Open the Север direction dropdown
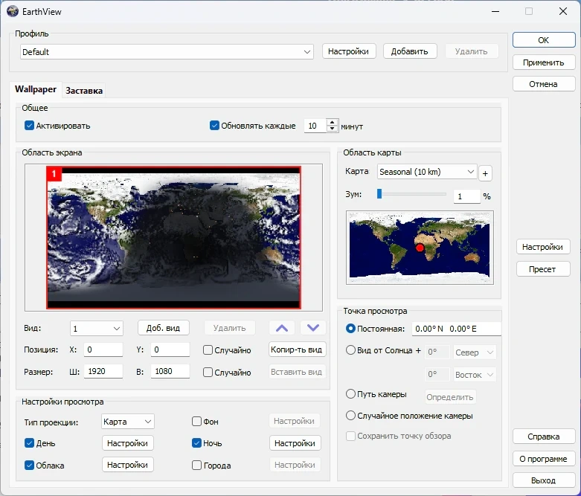This screenshot has width=581, height=496. (x=475, y=352)
